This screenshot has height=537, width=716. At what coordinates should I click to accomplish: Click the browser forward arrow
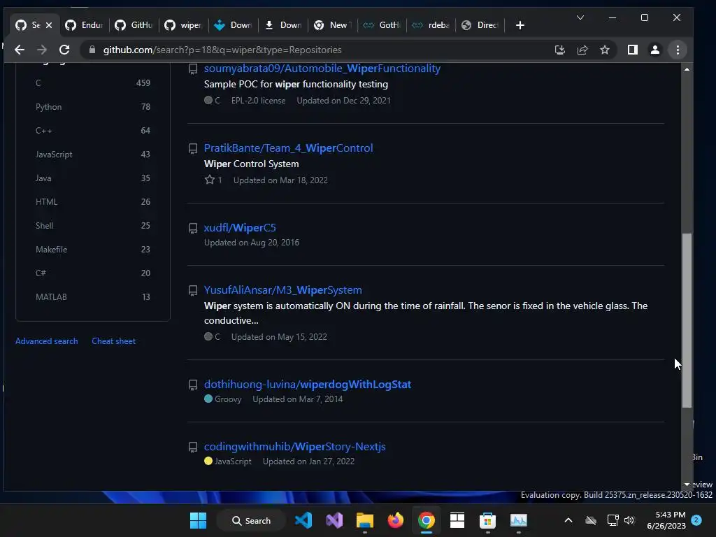pyautogui.click(x=42, y=50)
